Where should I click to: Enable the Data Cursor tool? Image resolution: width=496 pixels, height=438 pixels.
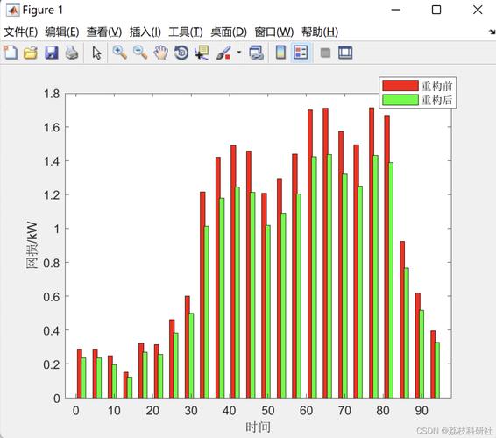202,53
